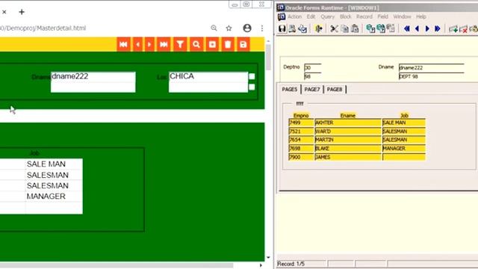The height and width of the screenshot is (269, 478).
Task: Click Save icon in Oracle Forms toolbar
Action: click(x=282, y=28)
